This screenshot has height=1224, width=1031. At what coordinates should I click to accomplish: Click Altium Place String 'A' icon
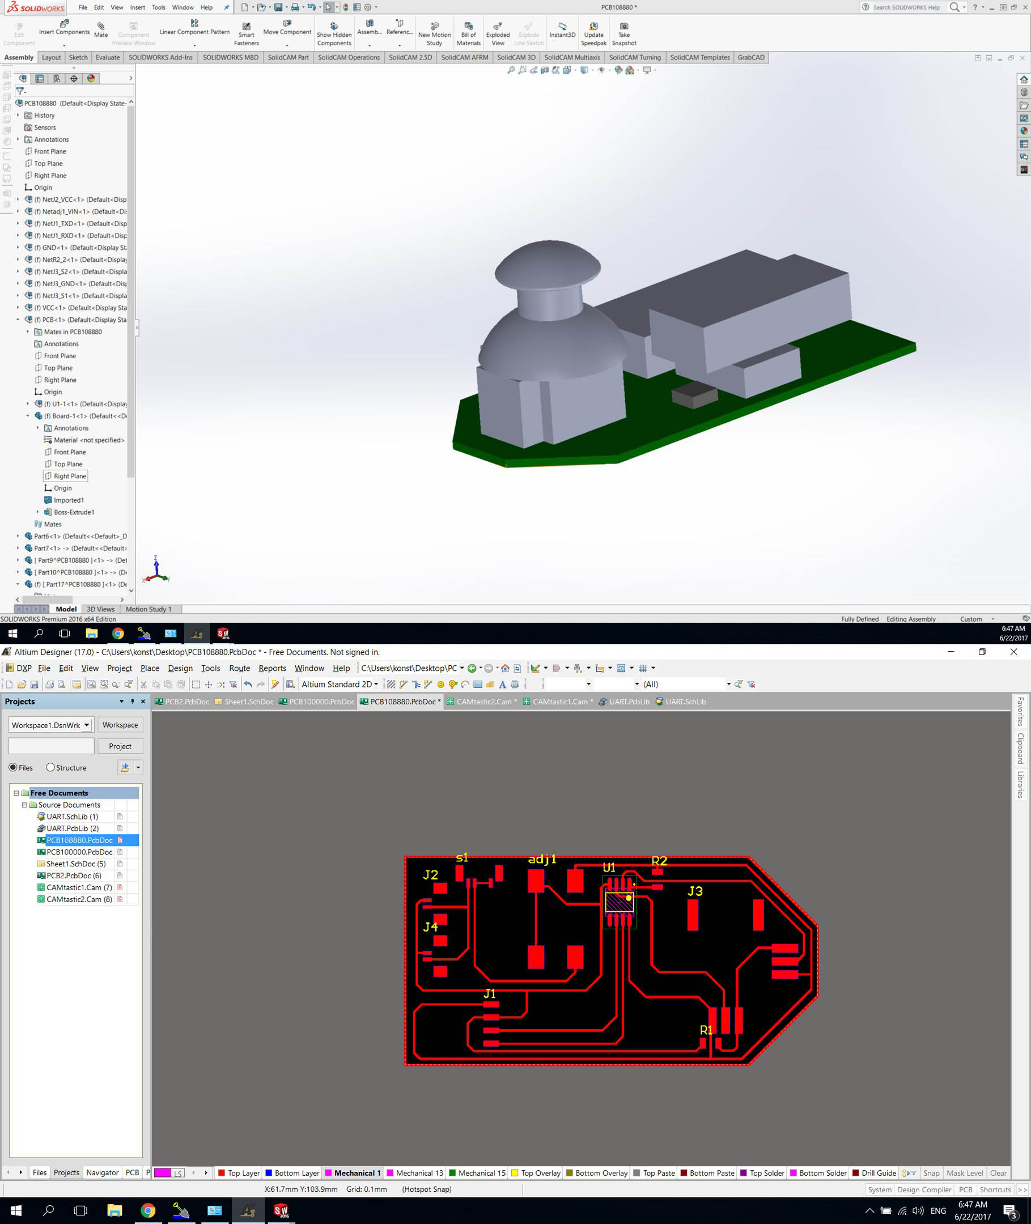pos(502,684)
